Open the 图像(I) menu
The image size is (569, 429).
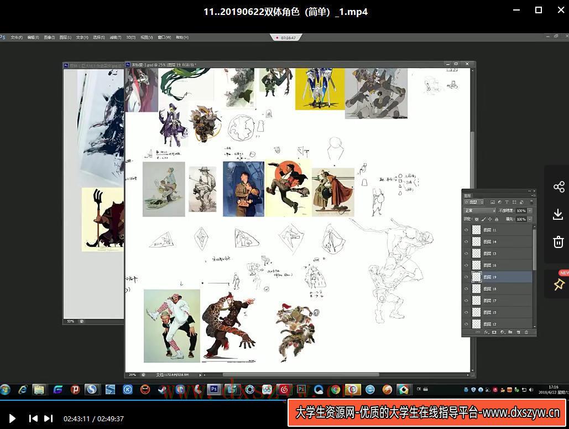(x=49, y=38)
